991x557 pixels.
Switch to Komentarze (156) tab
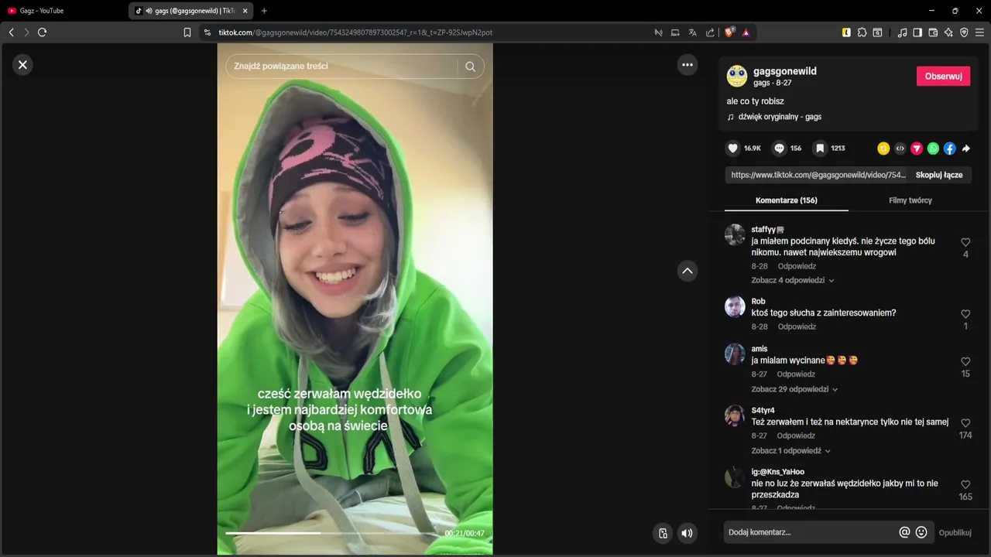pyautogui.click(x=787, y=200)
